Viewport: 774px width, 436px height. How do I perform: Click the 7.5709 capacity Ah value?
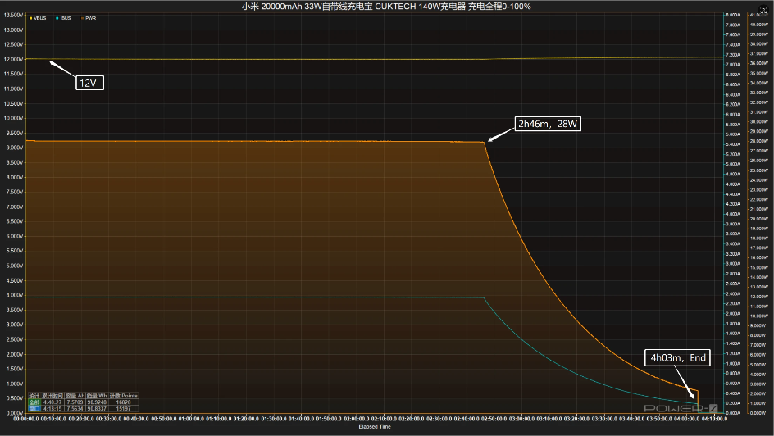click(x=75, y=402)
